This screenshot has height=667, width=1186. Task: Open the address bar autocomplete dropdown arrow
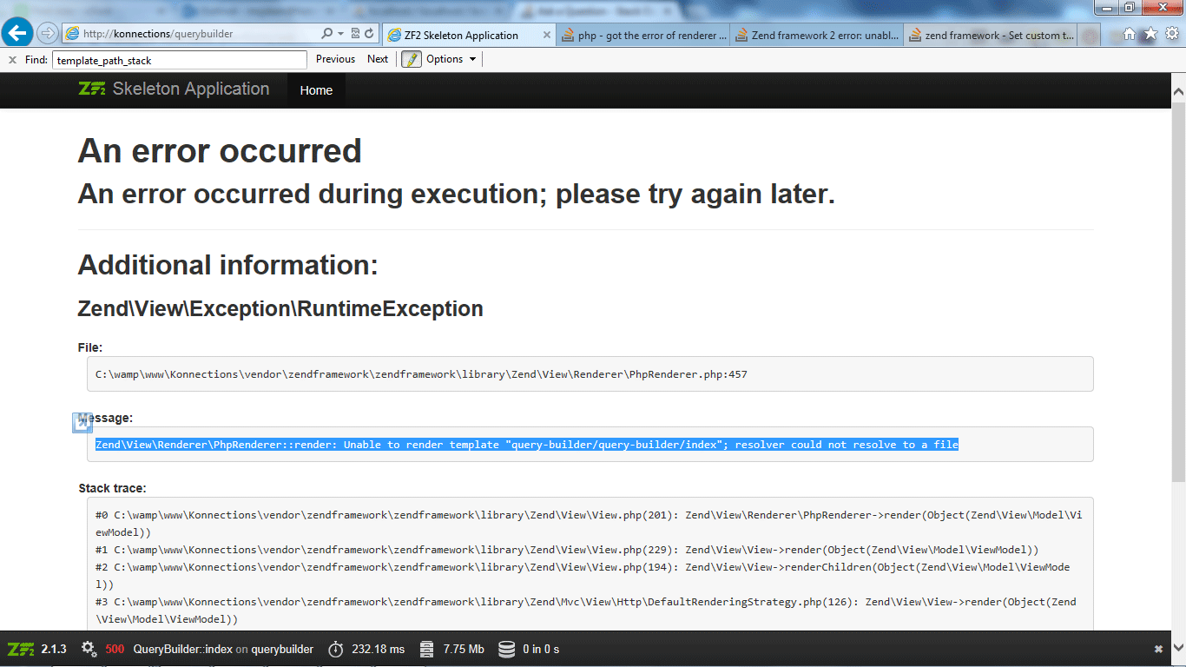pyautogui.click(x=340, y=34)
